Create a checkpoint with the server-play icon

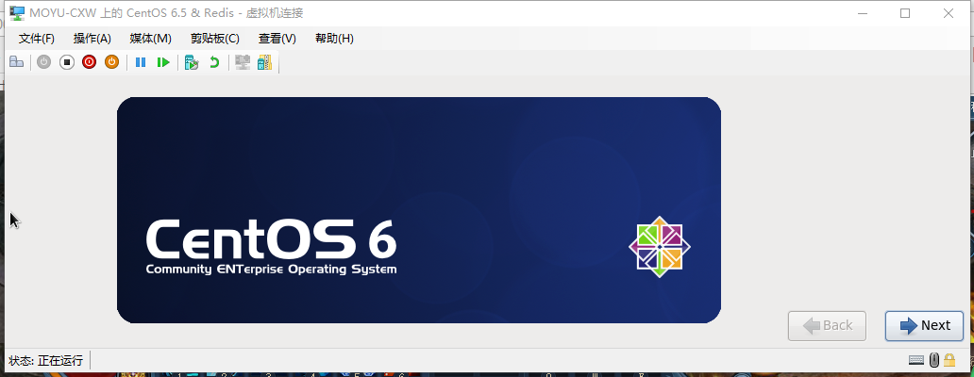[x=192, y=62]
